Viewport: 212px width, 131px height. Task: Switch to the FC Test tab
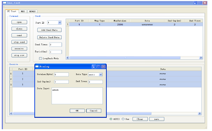pos(12,11)
